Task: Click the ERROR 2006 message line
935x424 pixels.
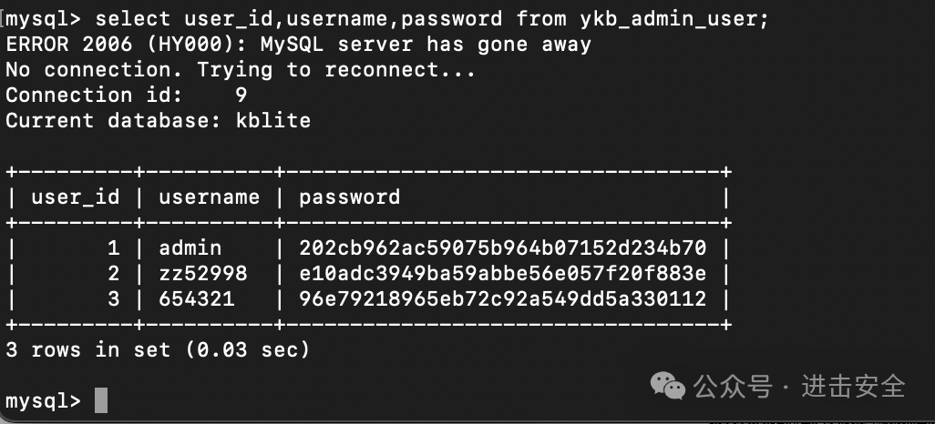Action: 299,45
